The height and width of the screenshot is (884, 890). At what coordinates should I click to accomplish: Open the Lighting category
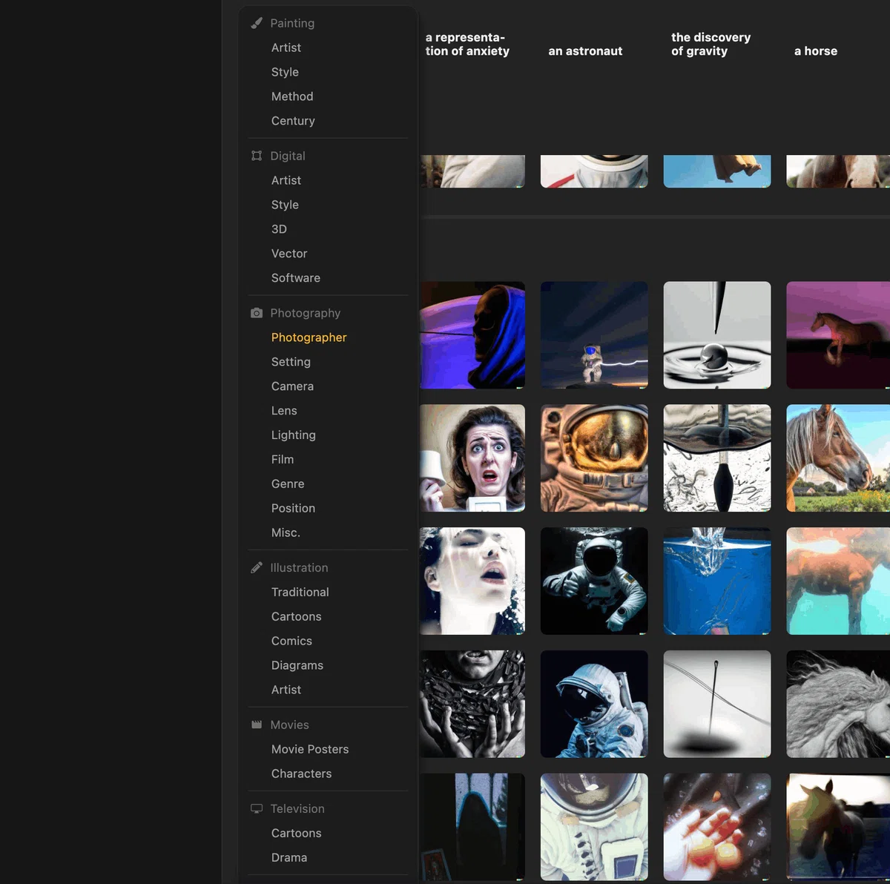[x=294, y=435]
